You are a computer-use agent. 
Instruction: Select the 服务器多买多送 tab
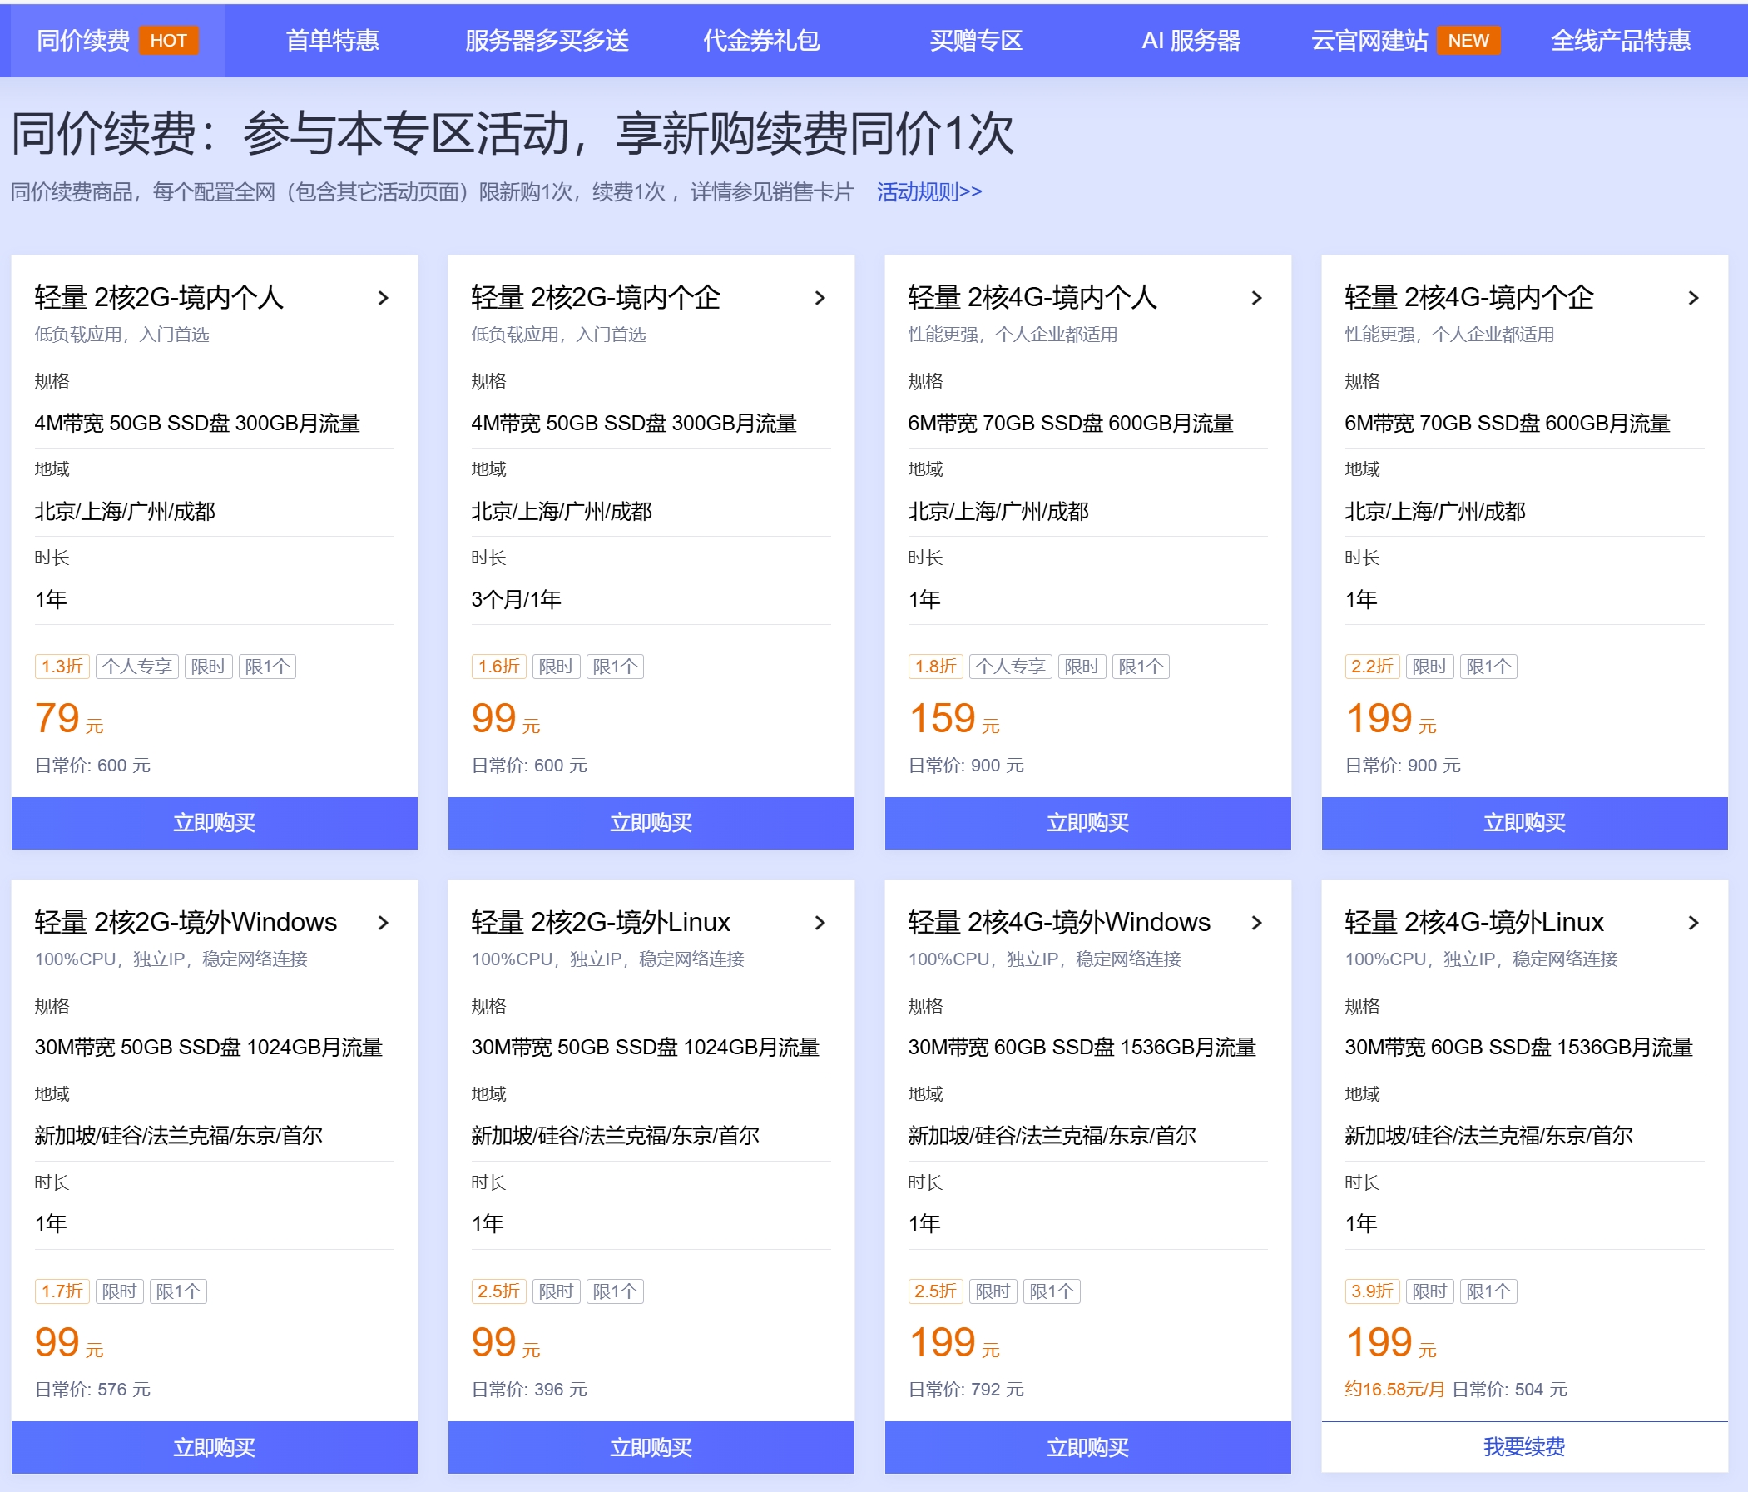tap(547, 41)
